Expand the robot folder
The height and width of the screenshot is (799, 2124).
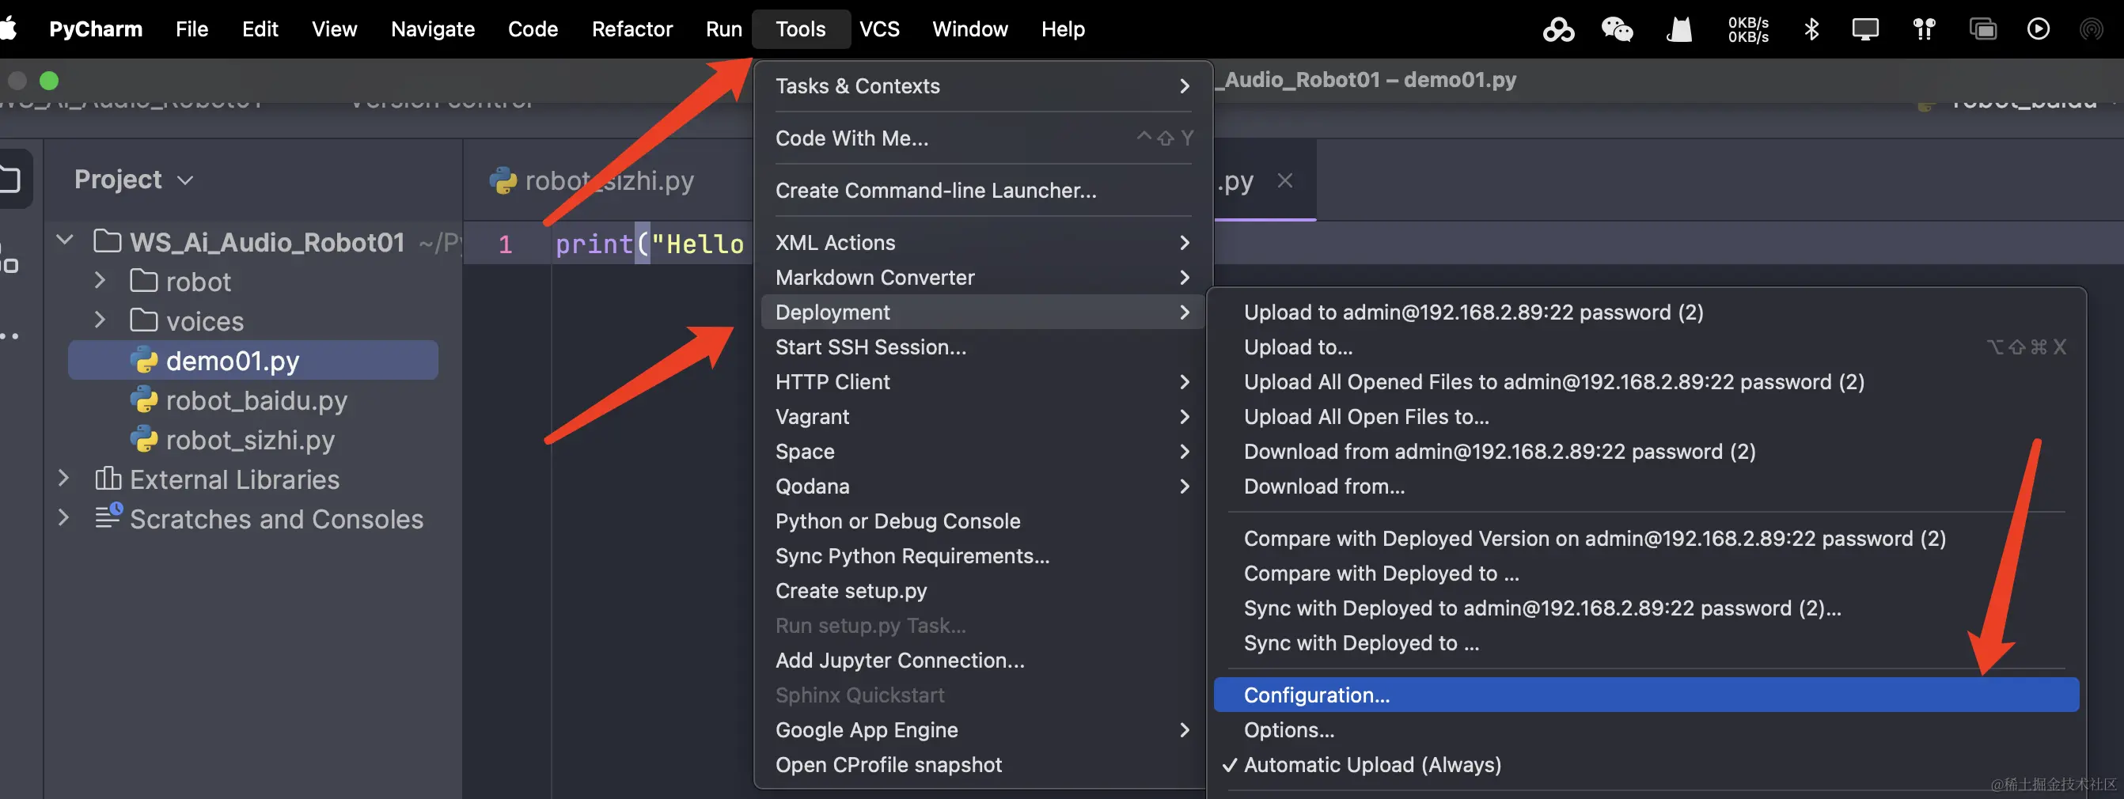coord(100,280)
